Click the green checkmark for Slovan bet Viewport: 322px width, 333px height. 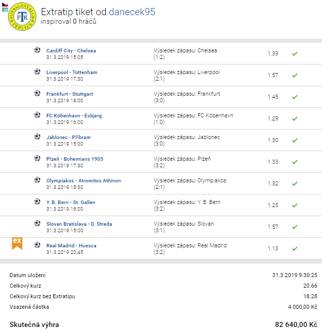click(x=295, y=227)
